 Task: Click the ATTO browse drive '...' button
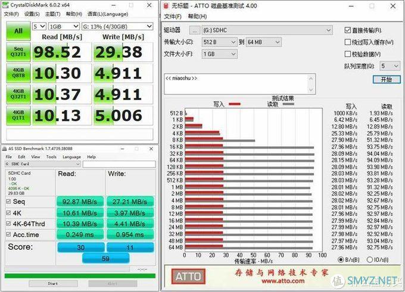195,30
